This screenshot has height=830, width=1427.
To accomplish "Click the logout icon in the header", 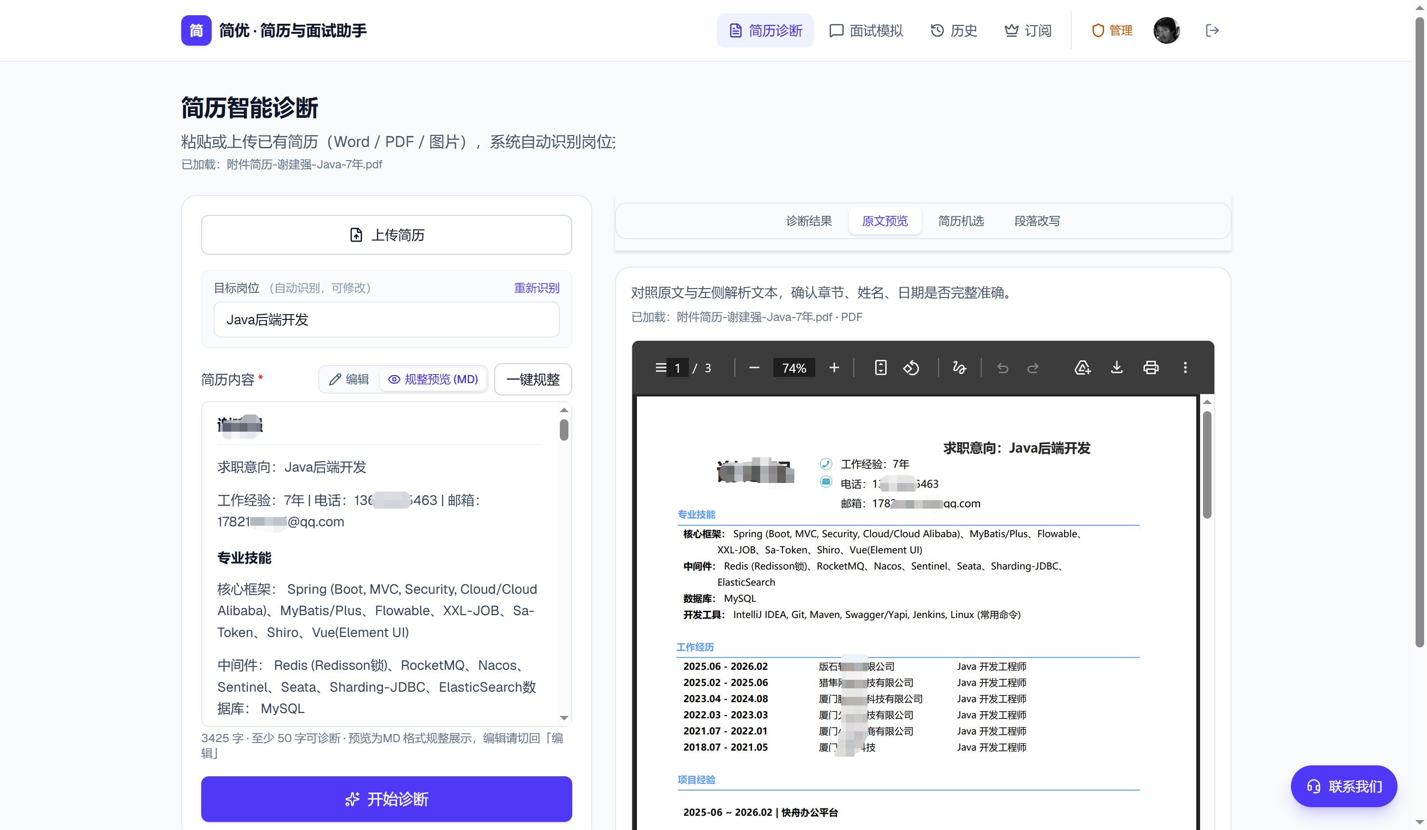I will (x=1212, y=30).
